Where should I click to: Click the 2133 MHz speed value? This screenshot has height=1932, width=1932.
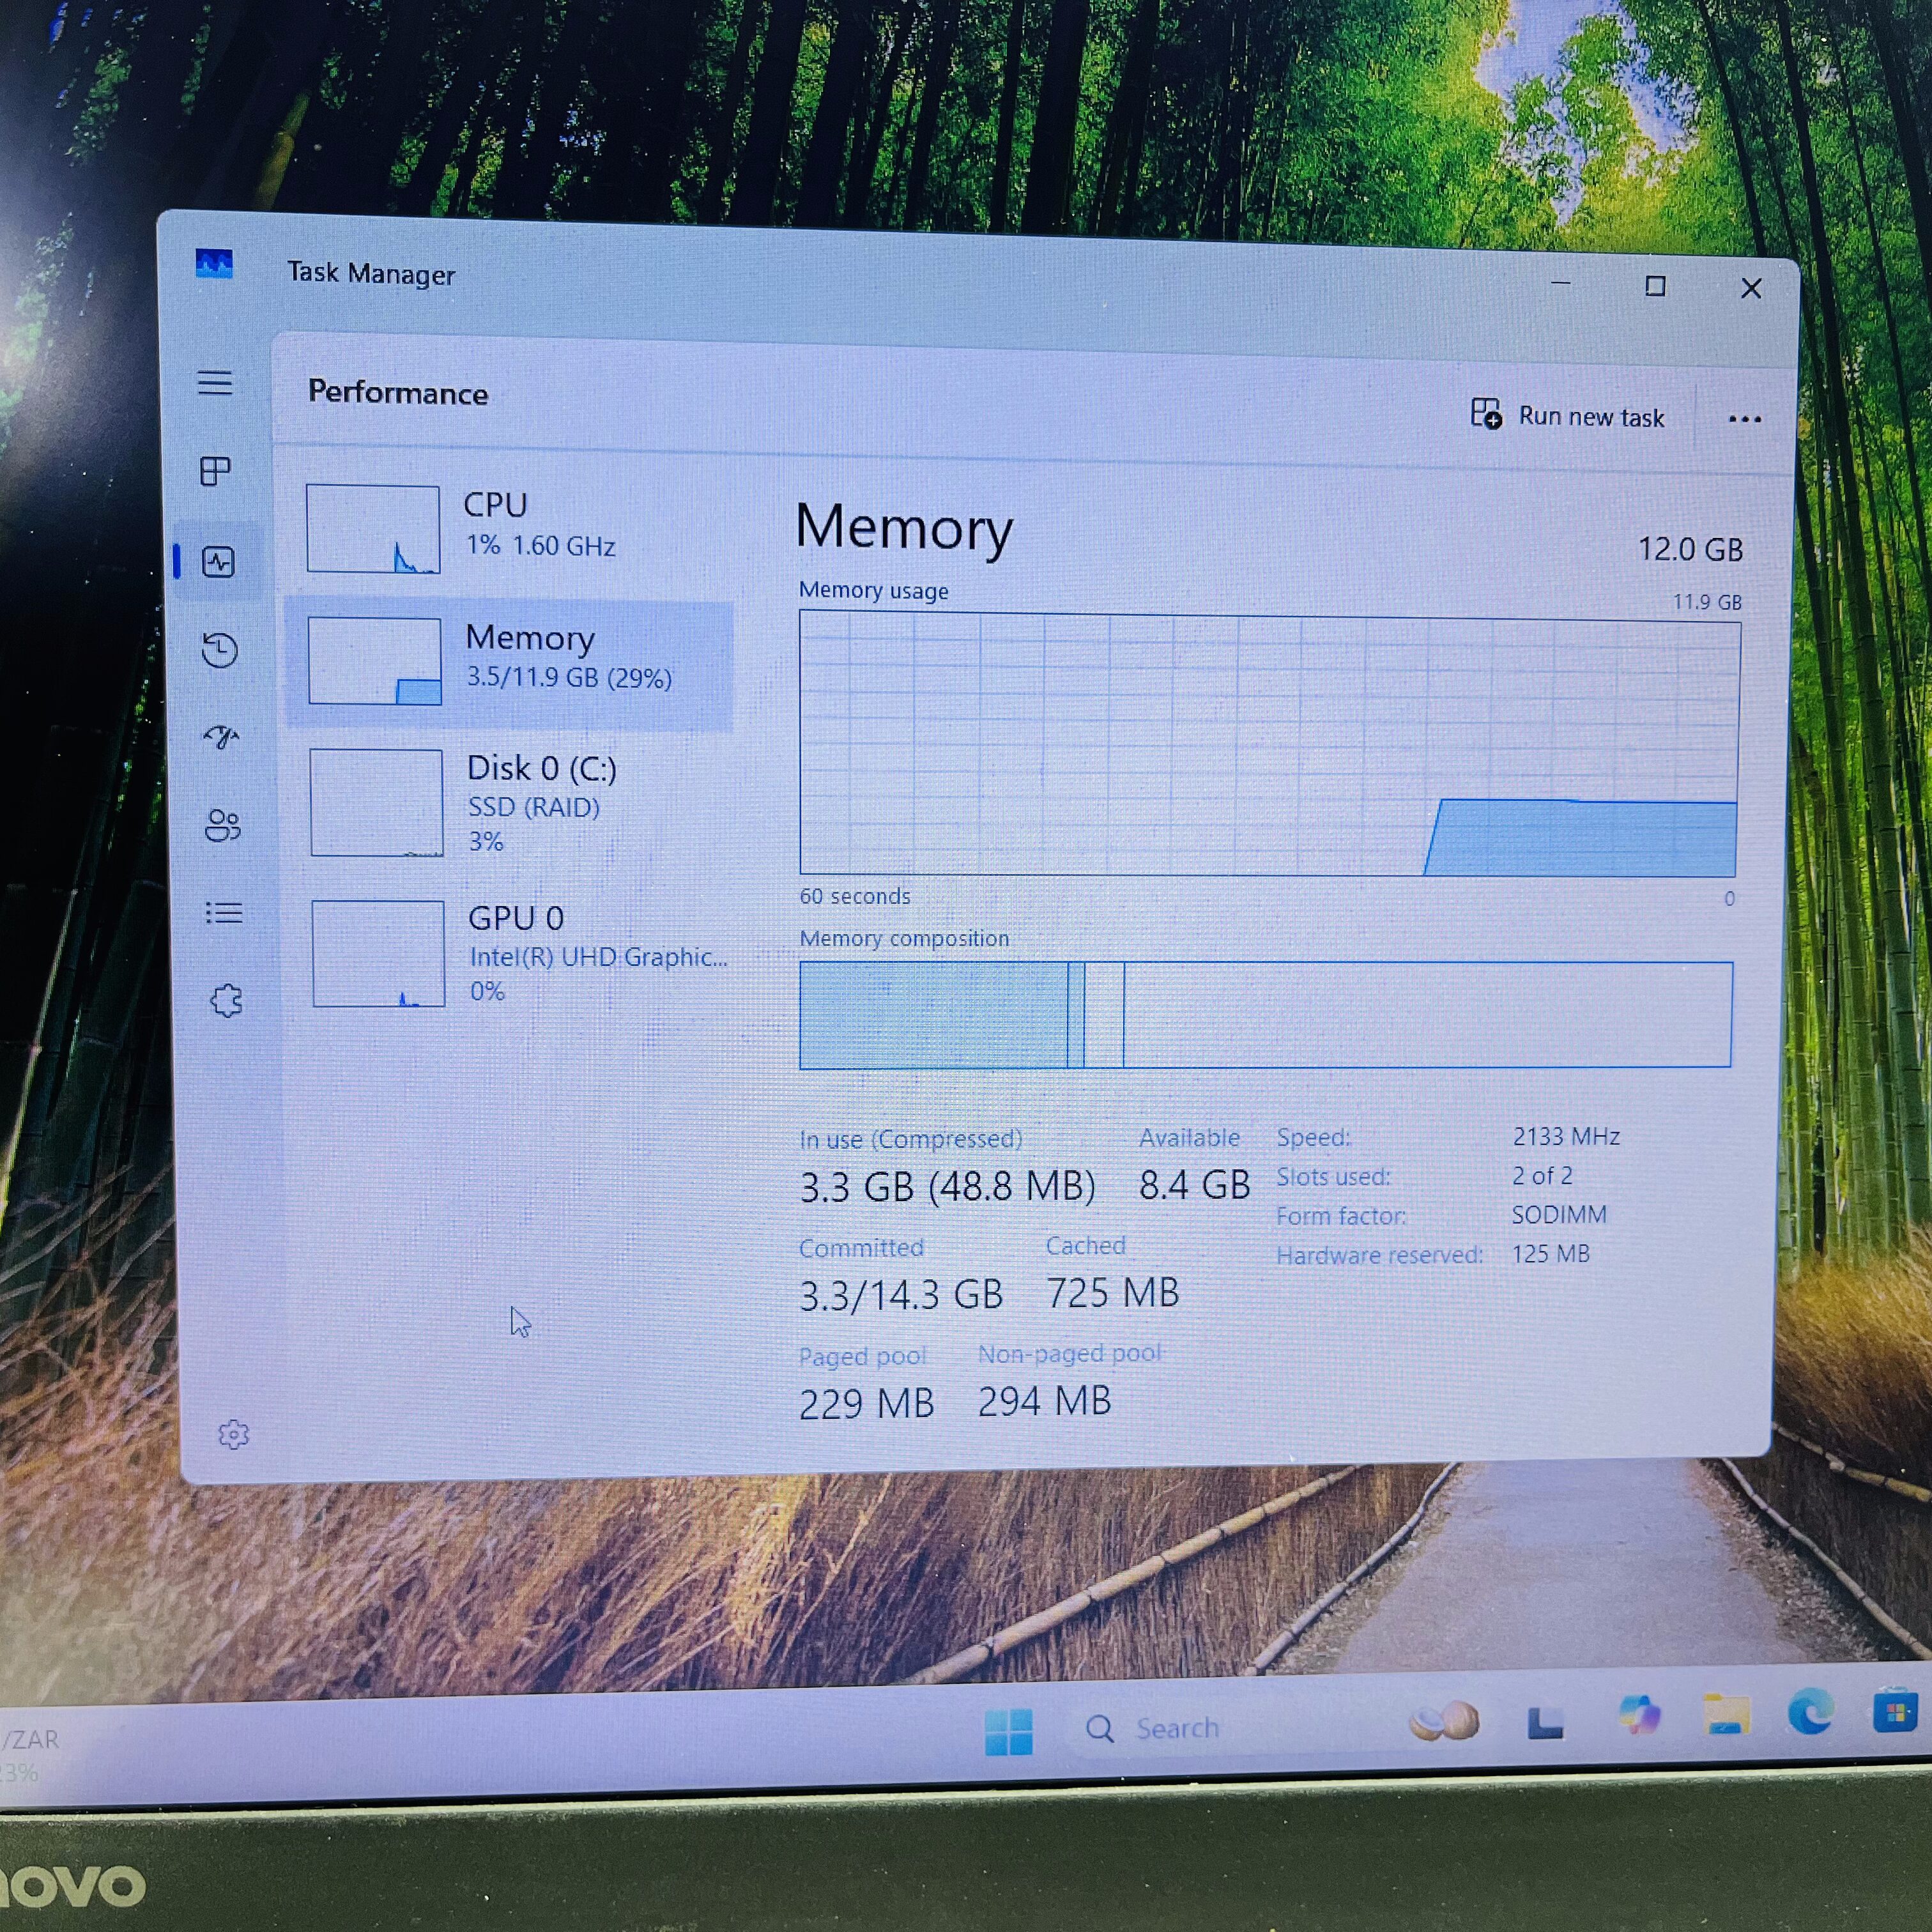[x=1566, y=1137]
